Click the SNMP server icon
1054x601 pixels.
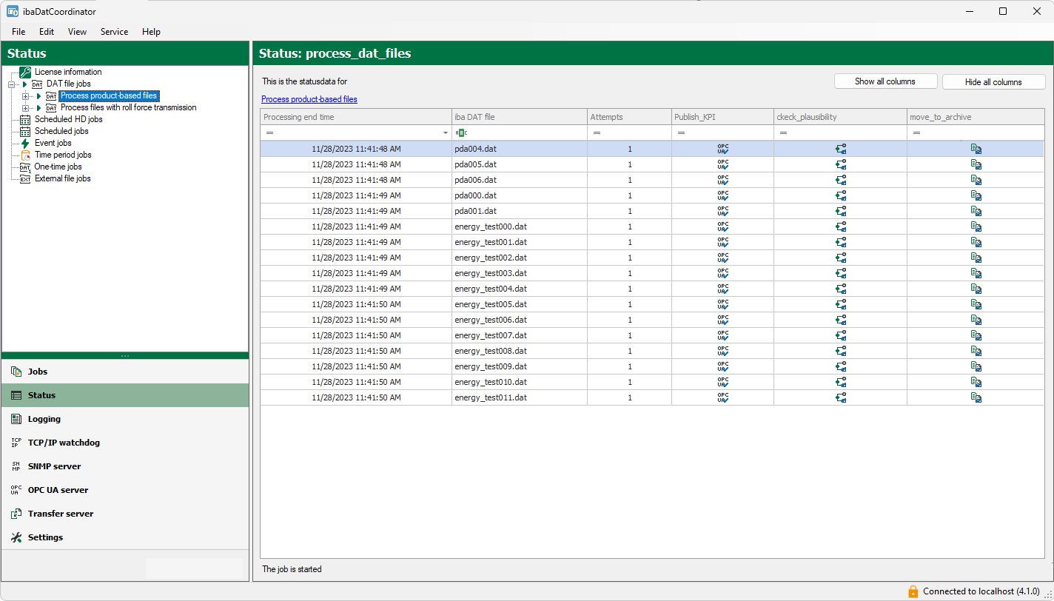(16, 466)
